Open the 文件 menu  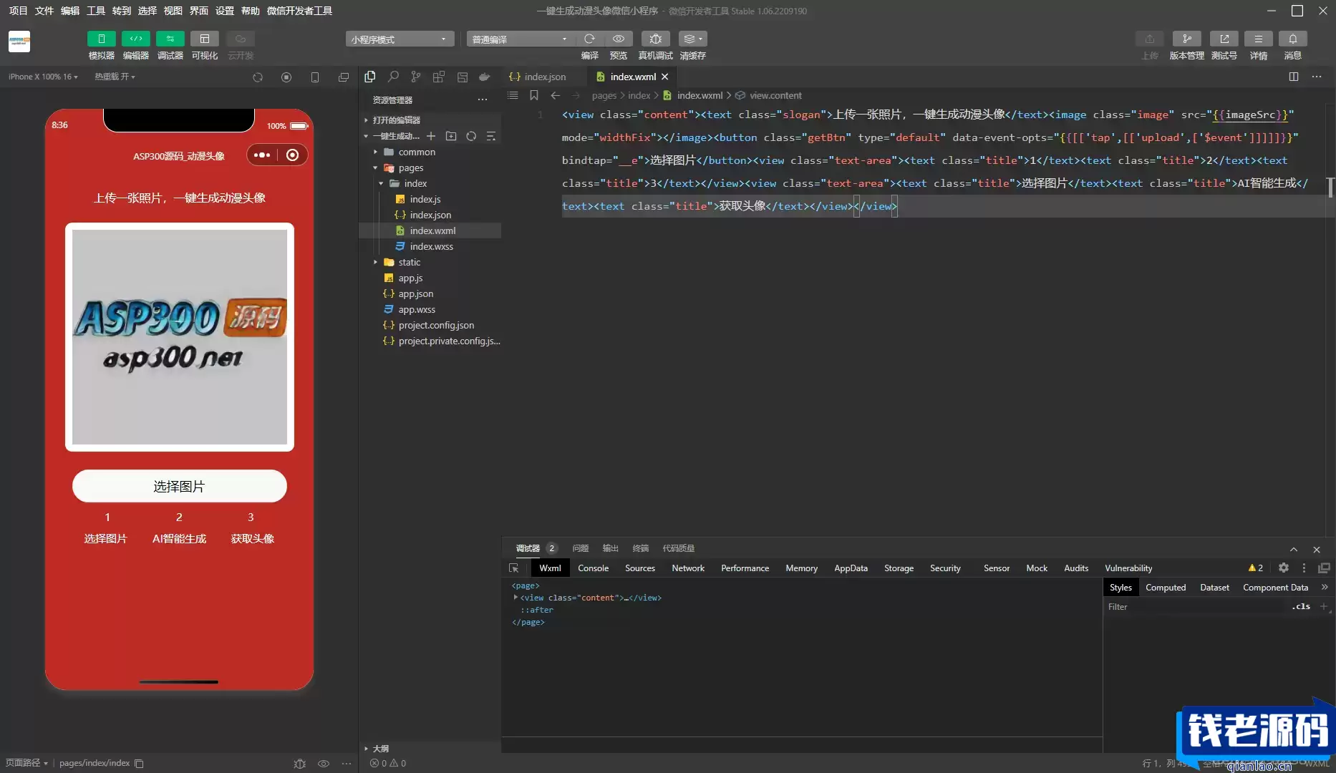(x=44, y=11)
